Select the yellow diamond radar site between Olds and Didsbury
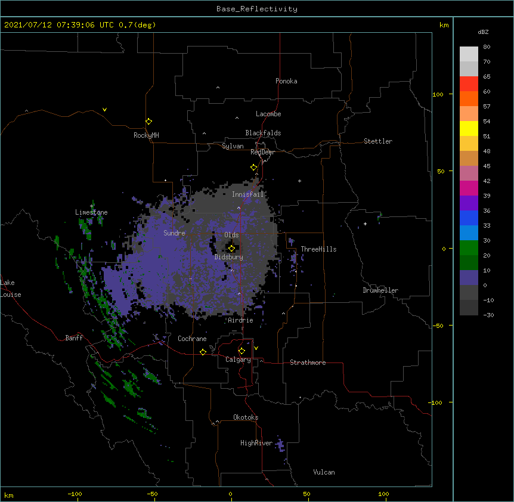 pyautogui.click(x=231, y=249)
